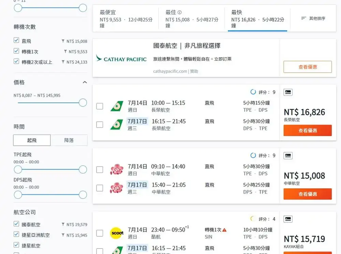Click the China Airlines logo on the 09:10 — 14:40 flight

point(117,170)
